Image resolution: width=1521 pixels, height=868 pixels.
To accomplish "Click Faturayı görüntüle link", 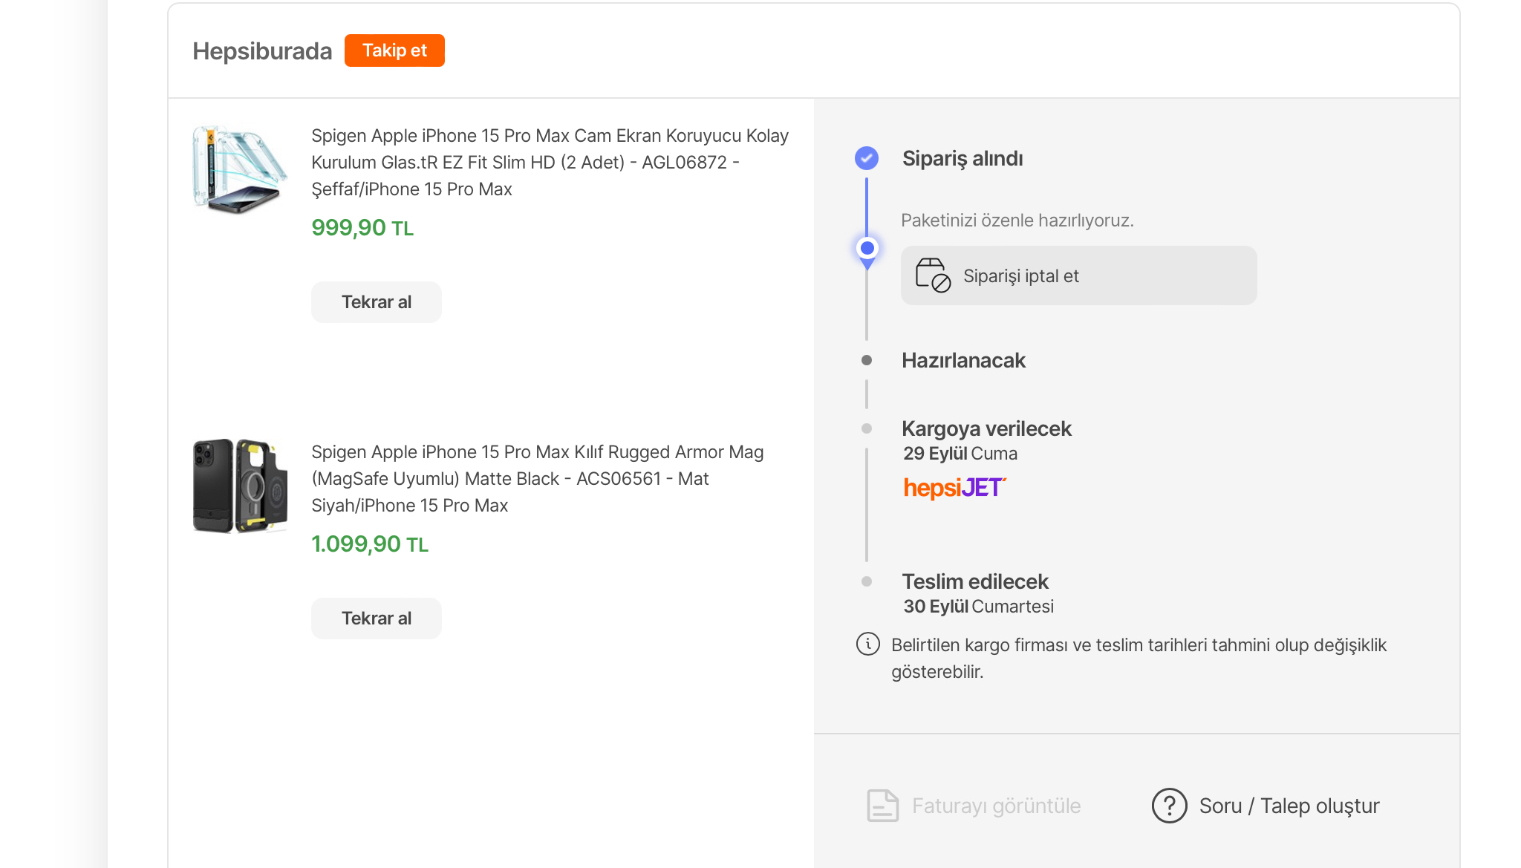I will [x=996, y=806].
